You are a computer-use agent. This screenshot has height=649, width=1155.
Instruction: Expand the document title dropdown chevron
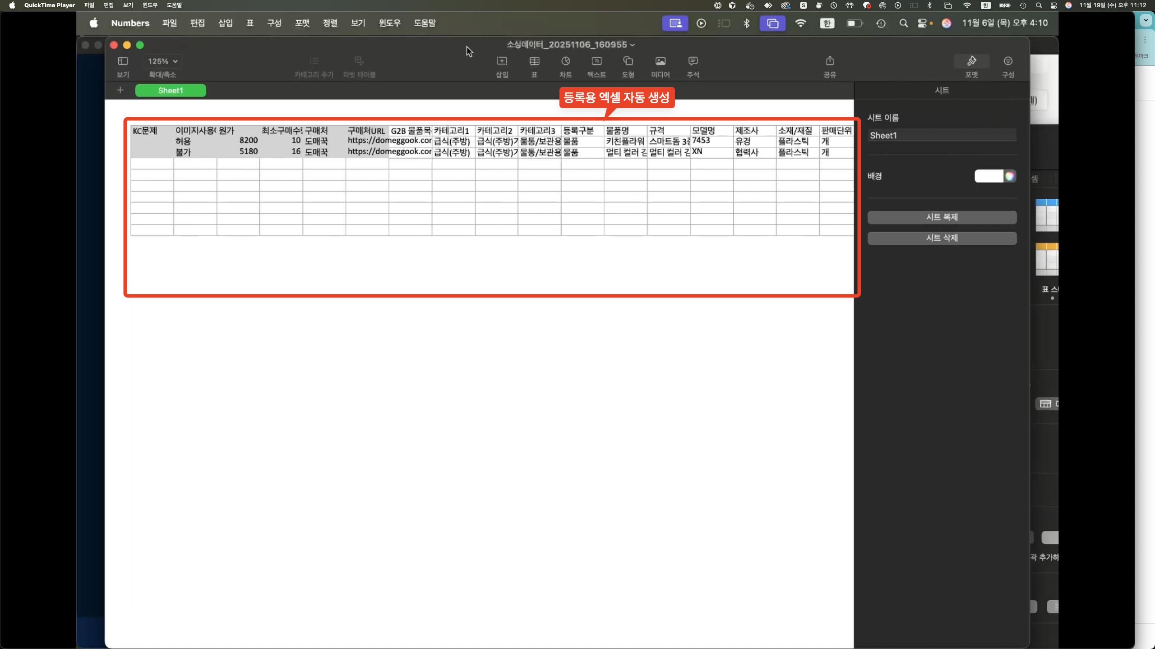point(633,45)
